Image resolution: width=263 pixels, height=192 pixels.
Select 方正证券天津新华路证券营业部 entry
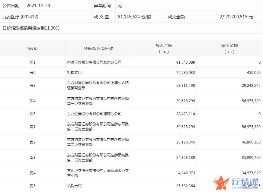click(x=98, y=173)
